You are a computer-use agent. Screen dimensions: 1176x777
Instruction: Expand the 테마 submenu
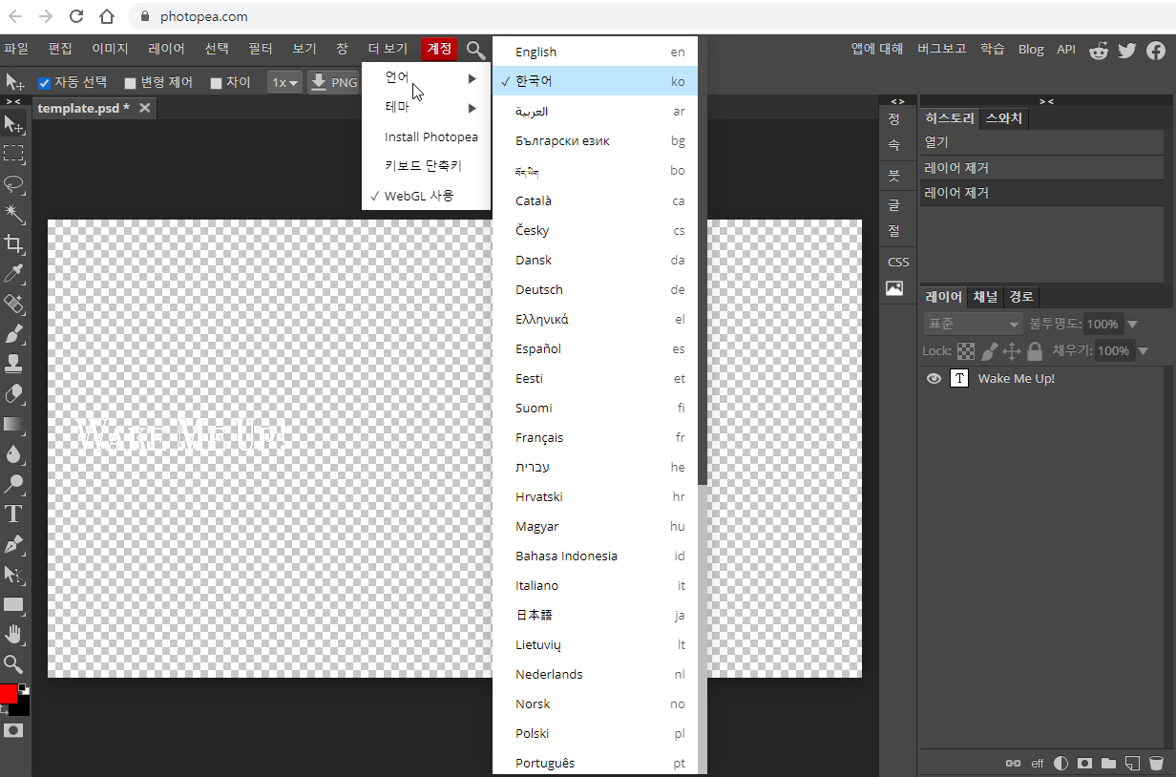pos(426,107)
